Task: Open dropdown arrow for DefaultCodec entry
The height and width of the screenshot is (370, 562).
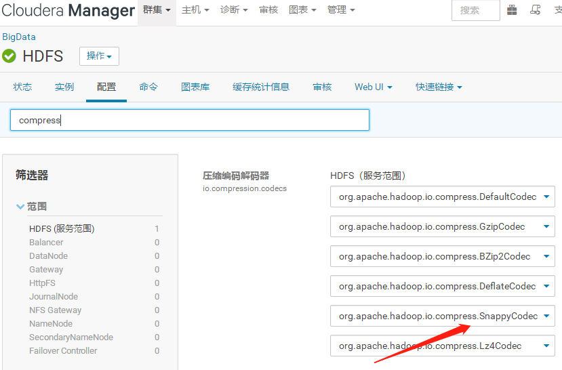Action: pos(546,197)
